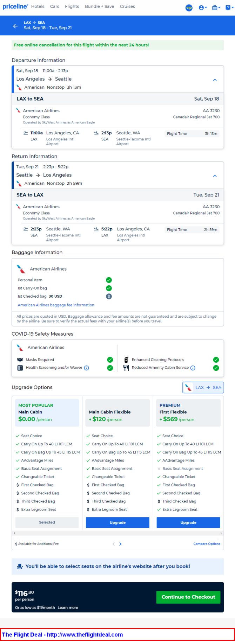Open the Hotels menu item
The image size is (235, 641).
38,6
